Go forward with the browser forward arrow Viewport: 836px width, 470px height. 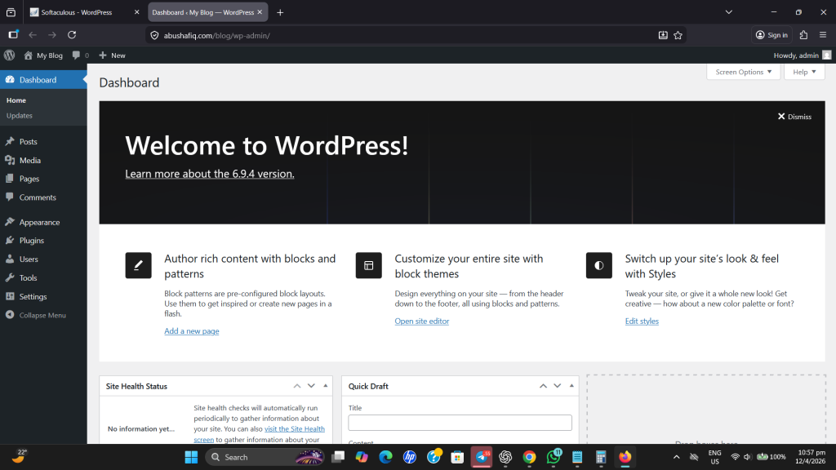52,35
